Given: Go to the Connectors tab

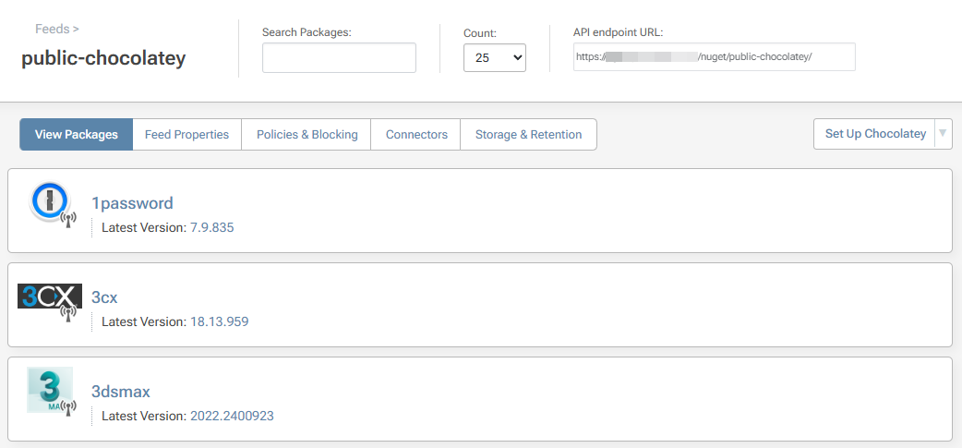Looking at the screenshot, I should click(416, 135).
